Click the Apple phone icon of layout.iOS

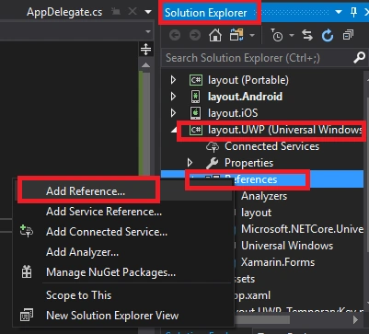(195, 113)
